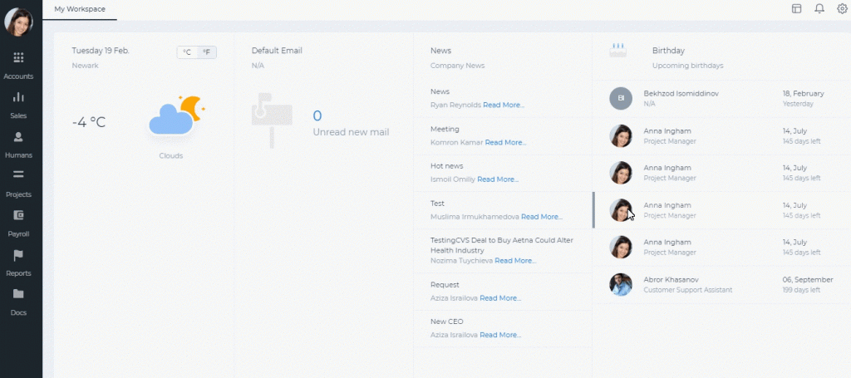Image resolution: width=851 pixels, height=378 pixels.
Task: Read more on the New CEO item
Action: (x=500, y=335)
